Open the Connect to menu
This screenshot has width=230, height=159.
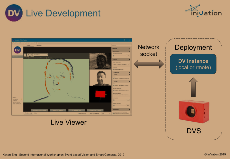(x=23, y=43)
